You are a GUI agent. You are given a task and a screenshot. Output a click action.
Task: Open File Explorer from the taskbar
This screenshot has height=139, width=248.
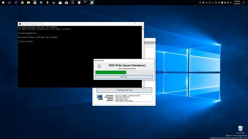click(x=28, y=3)
